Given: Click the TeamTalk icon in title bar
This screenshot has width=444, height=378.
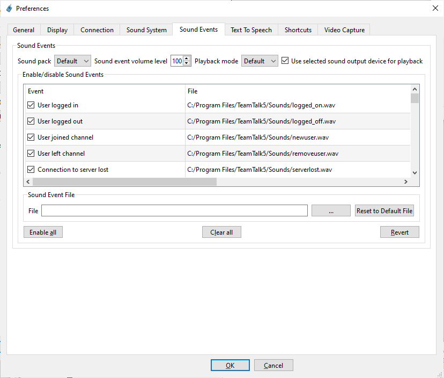Looking at the screenshot, I should [x=9, y=8].
